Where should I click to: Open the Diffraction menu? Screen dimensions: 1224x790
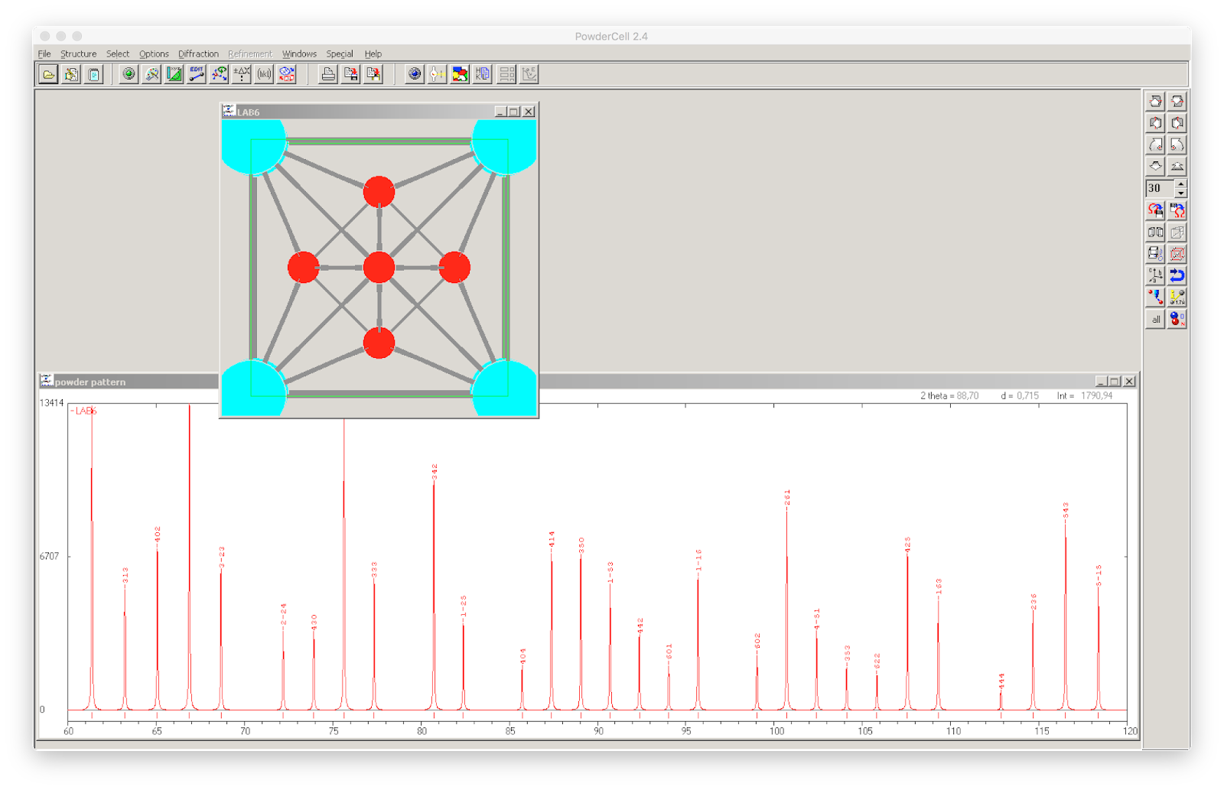click(x=198, y=54)
